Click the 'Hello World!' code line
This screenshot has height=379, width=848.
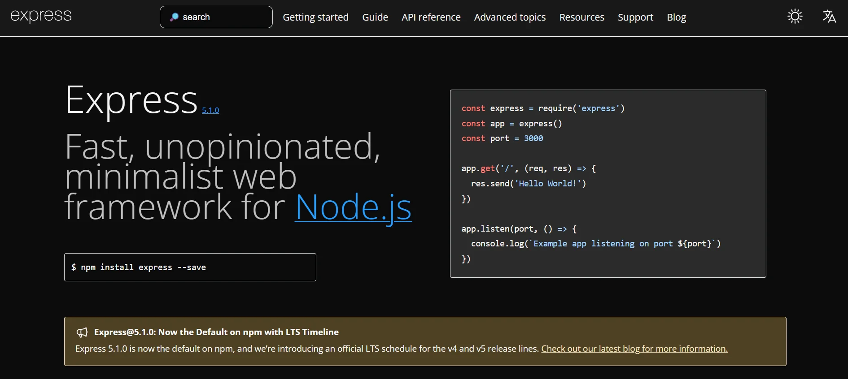529,184
